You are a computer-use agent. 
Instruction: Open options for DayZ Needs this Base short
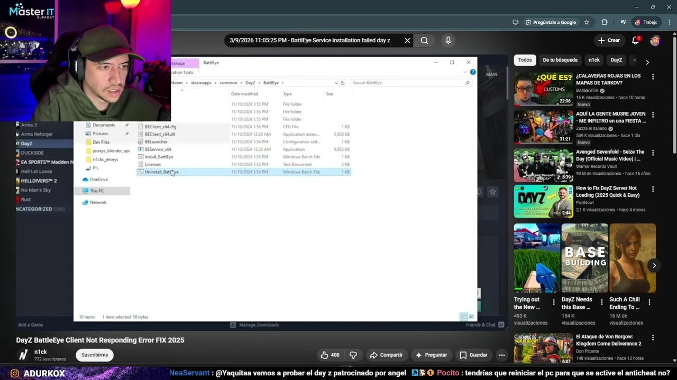pos(601,302)
